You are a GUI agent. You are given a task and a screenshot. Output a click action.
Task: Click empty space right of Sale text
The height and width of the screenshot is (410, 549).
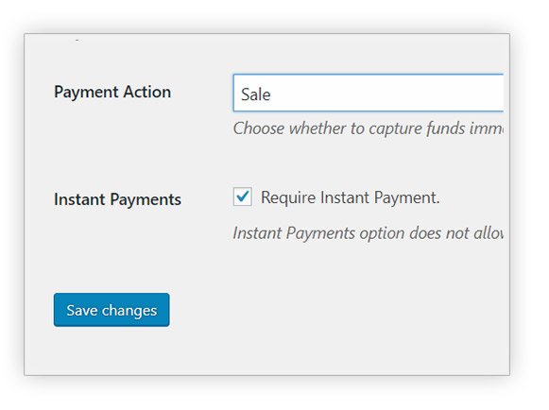(x=386, y=94)
